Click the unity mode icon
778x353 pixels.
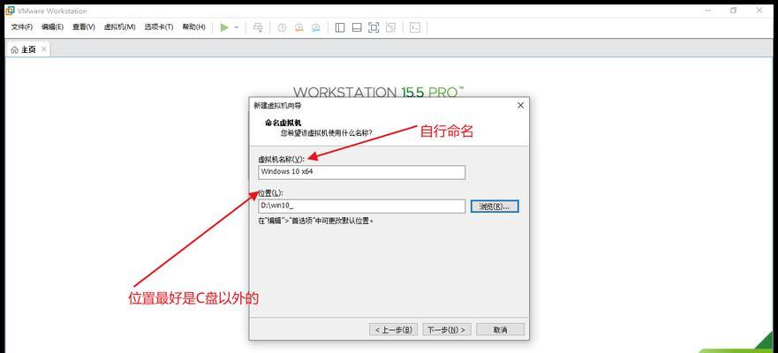point(390,27)
